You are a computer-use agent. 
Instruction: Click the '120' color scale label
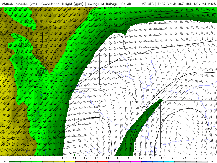click(87, 158)
